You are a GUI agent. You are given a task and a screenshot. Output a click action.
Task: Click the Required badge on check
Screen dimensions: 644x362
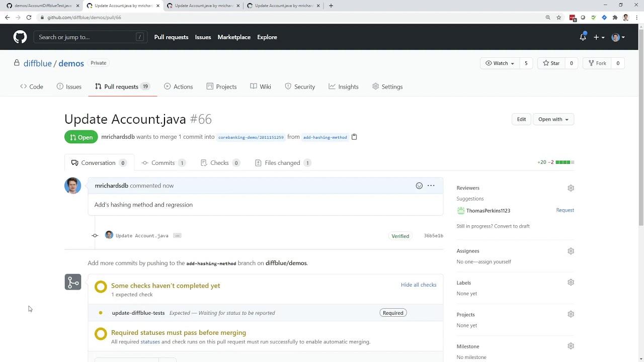click(x=393, y=313)
